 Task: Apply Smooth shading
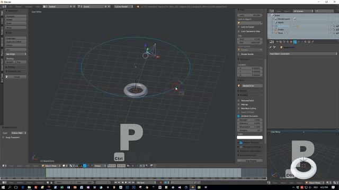(x=11, y=62)
